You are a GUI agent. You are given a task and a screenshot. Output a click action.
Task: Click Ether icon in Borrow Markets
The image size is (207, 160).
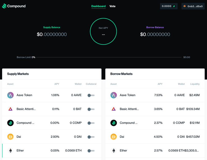[114, 150]
